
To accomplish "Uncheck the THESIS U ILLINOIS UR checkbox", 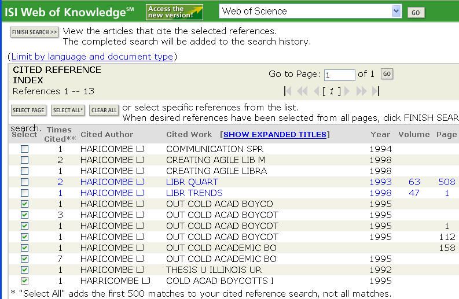I will pyautogui.click(x=24, y=270).
